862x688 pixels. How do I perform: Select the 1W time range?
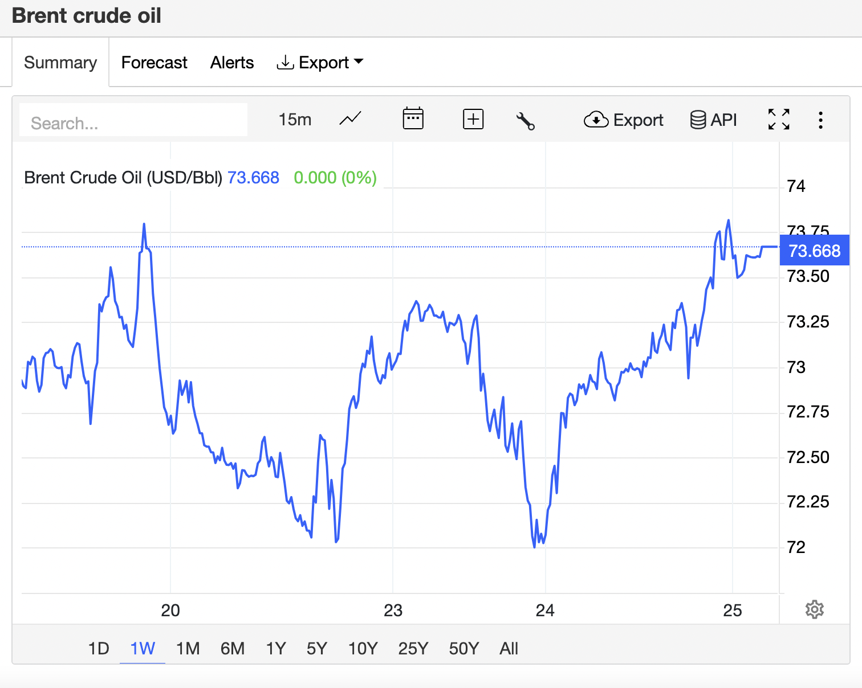pos(143,649)
